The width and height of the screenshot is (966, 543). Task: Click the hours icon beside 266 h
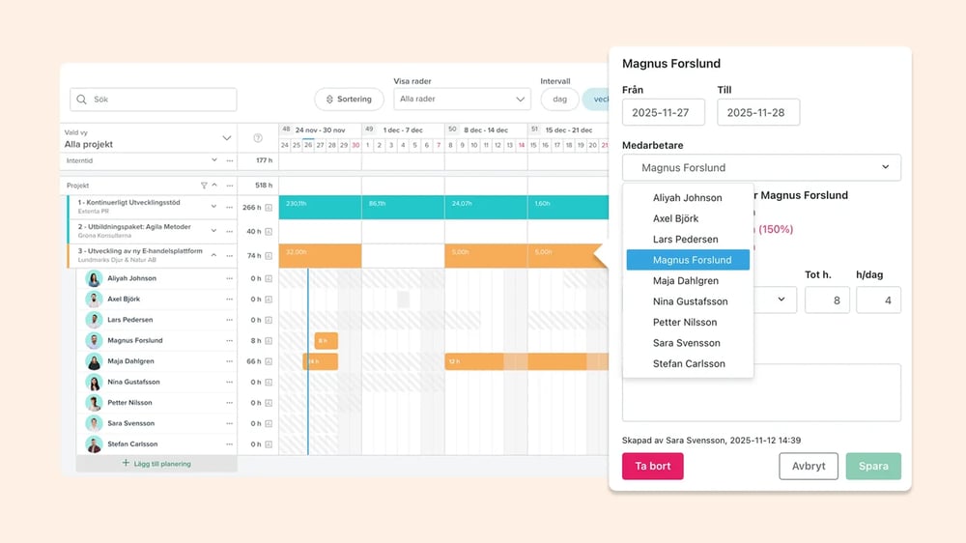[269, 207]
